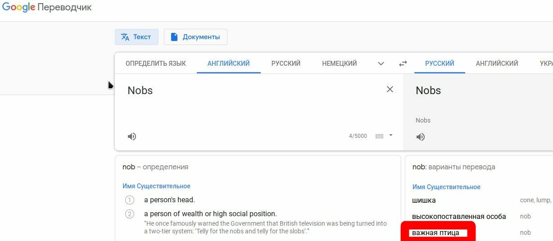Select Русский in the source language tabs
Screen dimensions: 553x241
click(x=286, y=64)
